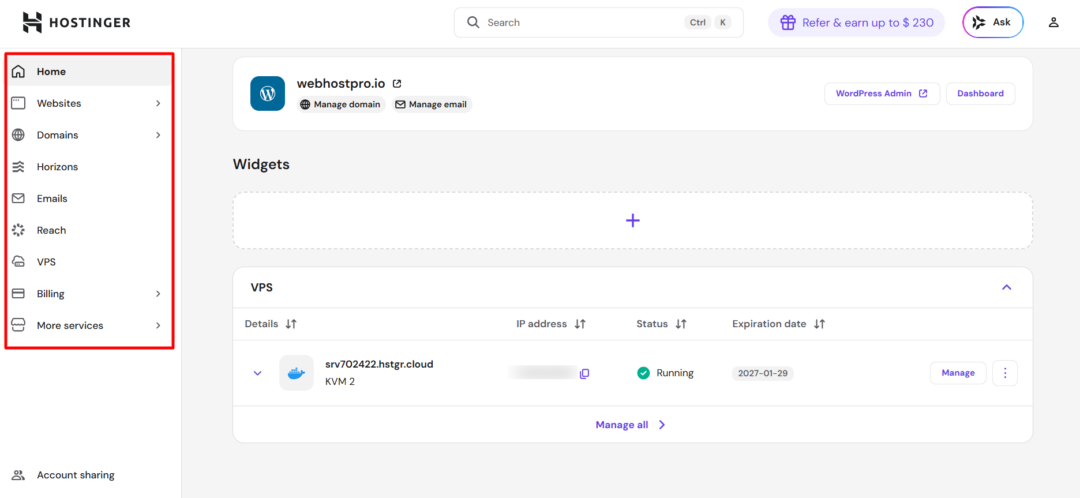The image size is (1080, 498).
Task: Click into the Search field
Action: pos(599,23)
